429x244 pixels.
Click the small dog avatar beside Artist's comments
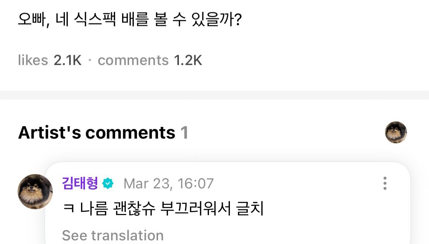(x=396, y=132)
